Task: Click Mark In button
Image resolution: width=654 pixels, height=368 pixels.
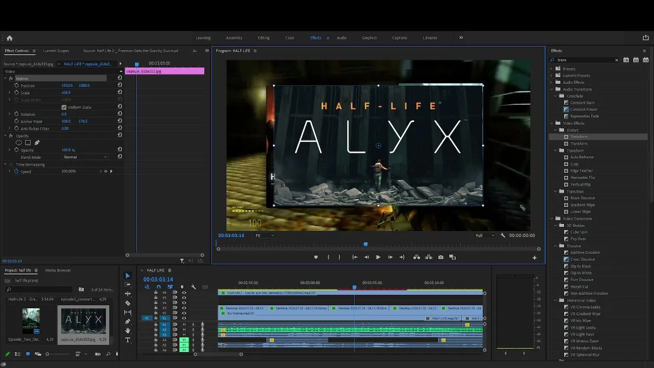Action: [x=328, y=257]
